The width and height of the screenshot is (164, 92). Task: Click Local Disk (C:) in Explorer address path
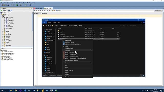(x=64, y=25)
